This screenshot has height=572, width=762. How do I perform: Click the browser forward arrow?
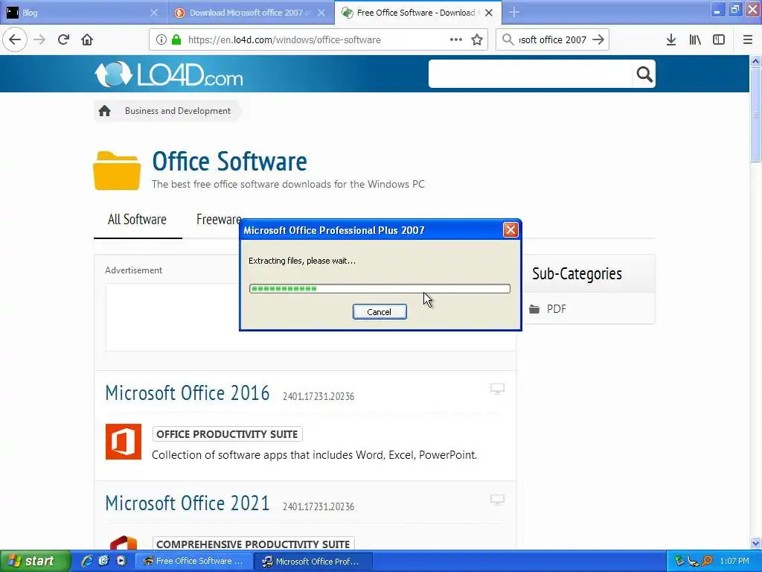(40, 39)
